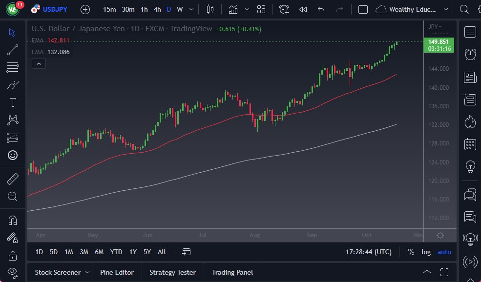The width and height of the screenshot is (481, 282).
Task: Open the Watchlist panel
Action: 470,32
